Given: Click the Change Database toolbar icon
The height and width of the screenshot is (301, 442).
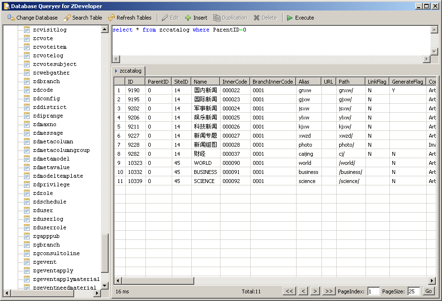Looking at the screenshot, I should [11, 18].
